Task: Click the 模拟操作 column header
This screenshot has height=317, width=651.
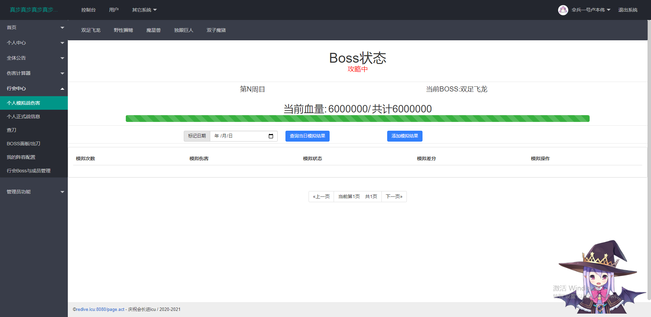Action: [x=540, y=158]
